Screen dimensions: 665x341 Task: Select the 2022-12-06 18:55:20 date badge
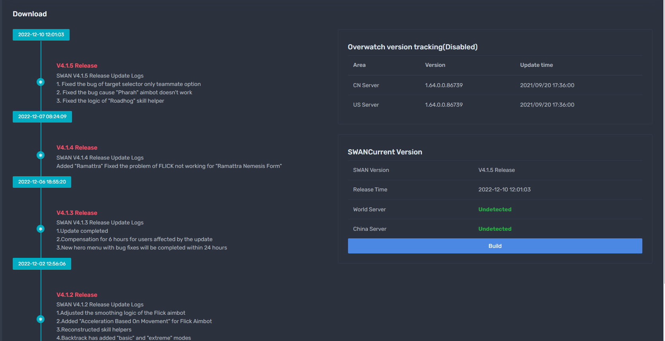tap(42, 182)
